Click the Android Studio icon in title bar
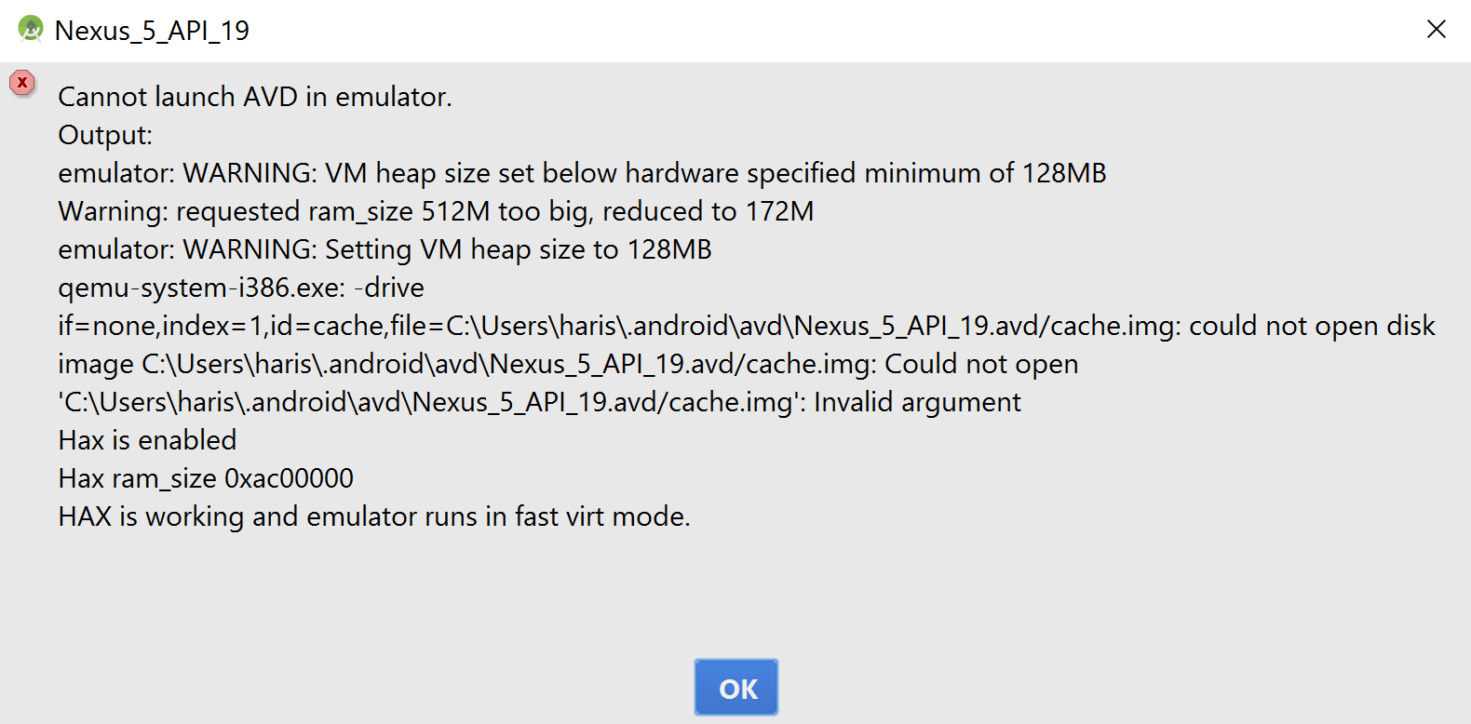 click(31, 30)
